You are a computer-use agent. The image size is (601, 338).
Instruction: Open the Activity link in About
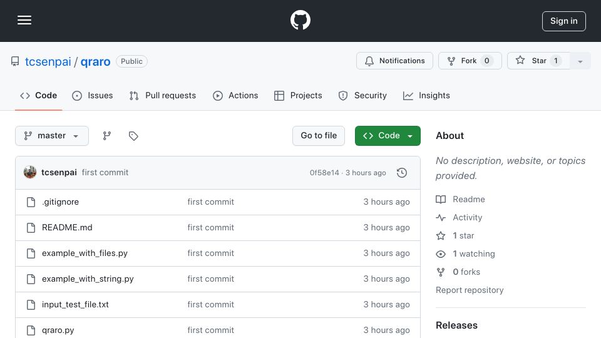coord(459,218)
